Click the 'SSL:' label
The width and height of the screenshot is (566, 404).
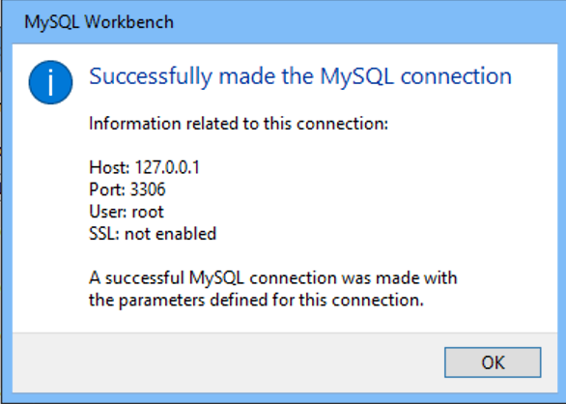point(104,234)
